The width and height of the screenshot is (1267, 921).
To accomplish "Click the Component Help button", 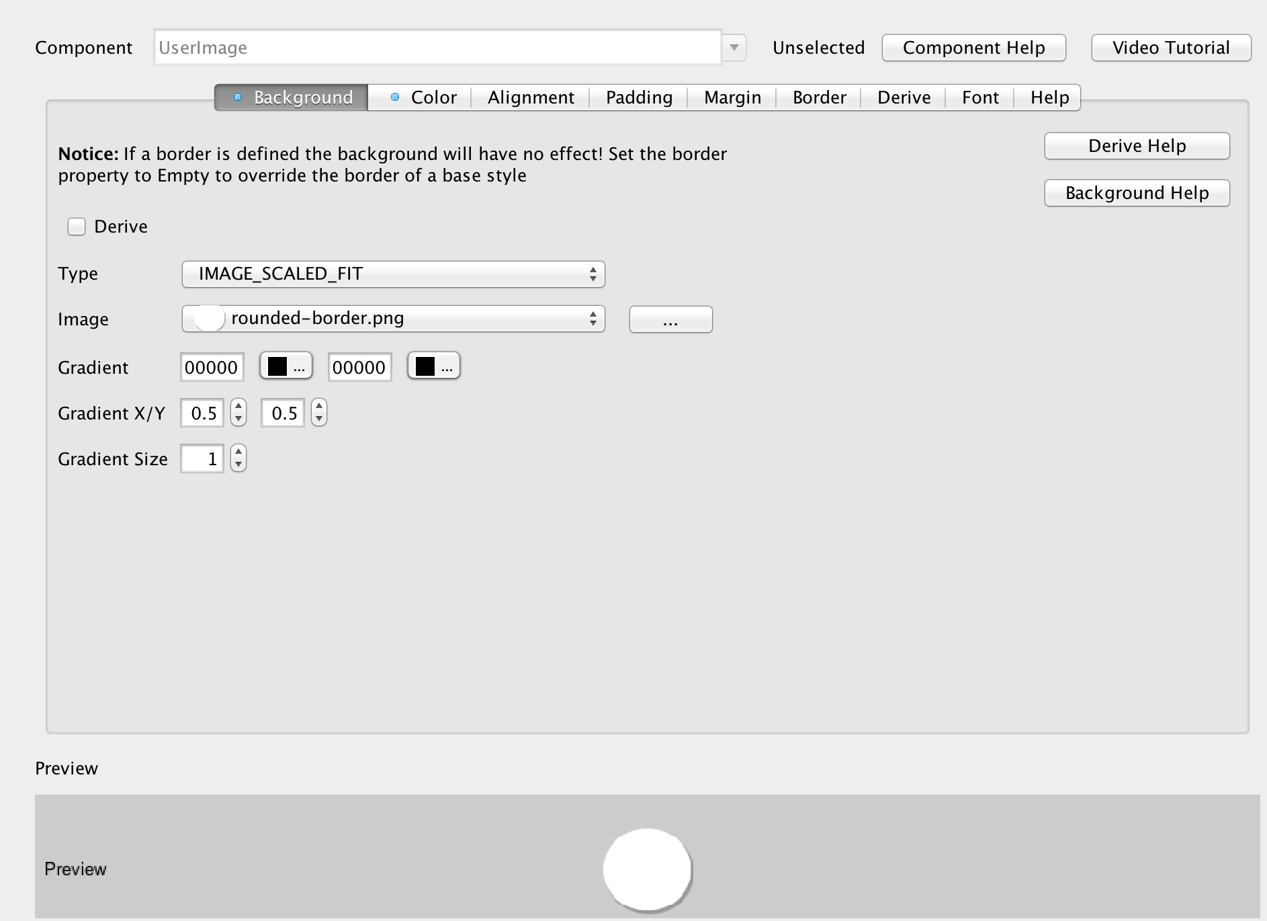I will [x=973, y=47].
